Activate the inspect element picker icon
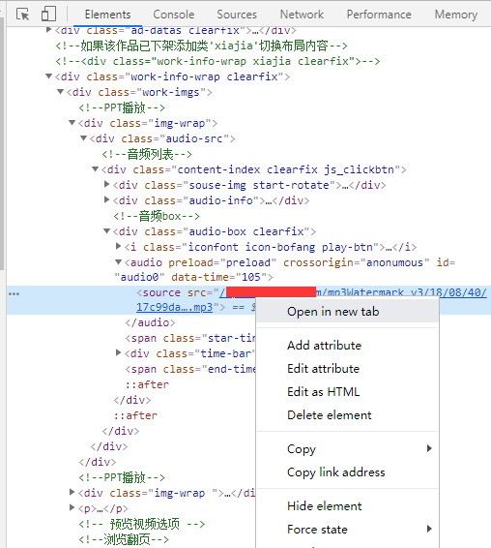491x548 pixels. click(23, 15)
